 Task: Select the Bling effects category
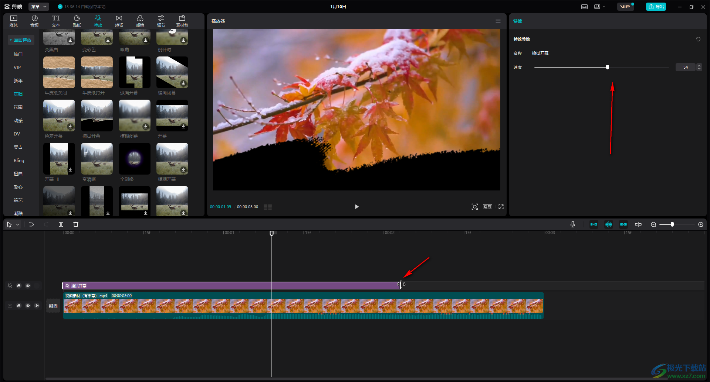coord(19,160)
